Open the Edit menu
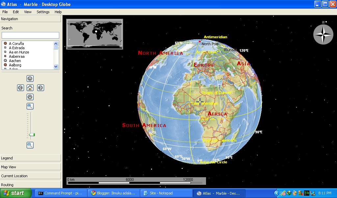 (x=16, y=12)
